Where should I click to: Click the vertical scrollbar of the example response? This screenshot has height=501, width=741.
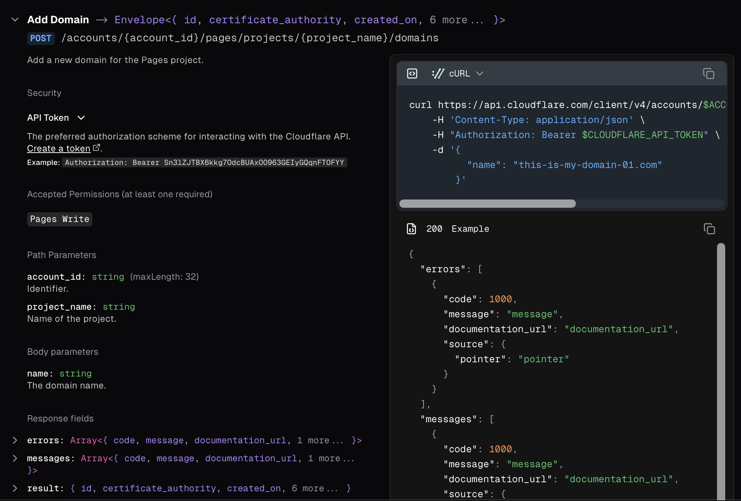[x=720, y=371]
